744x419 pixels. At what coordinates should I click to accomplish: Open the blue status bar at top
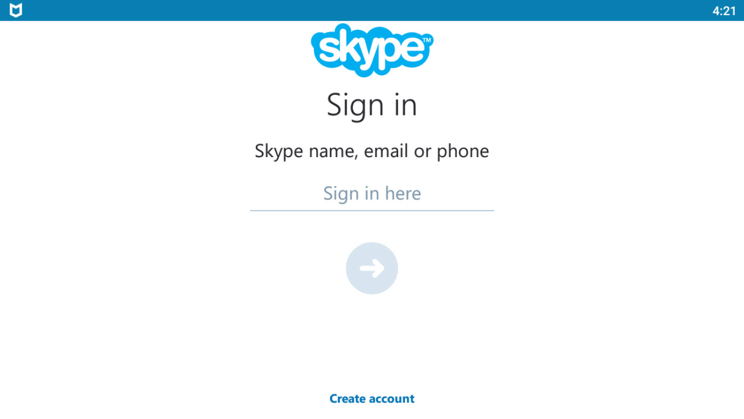(x=372, y=10)
